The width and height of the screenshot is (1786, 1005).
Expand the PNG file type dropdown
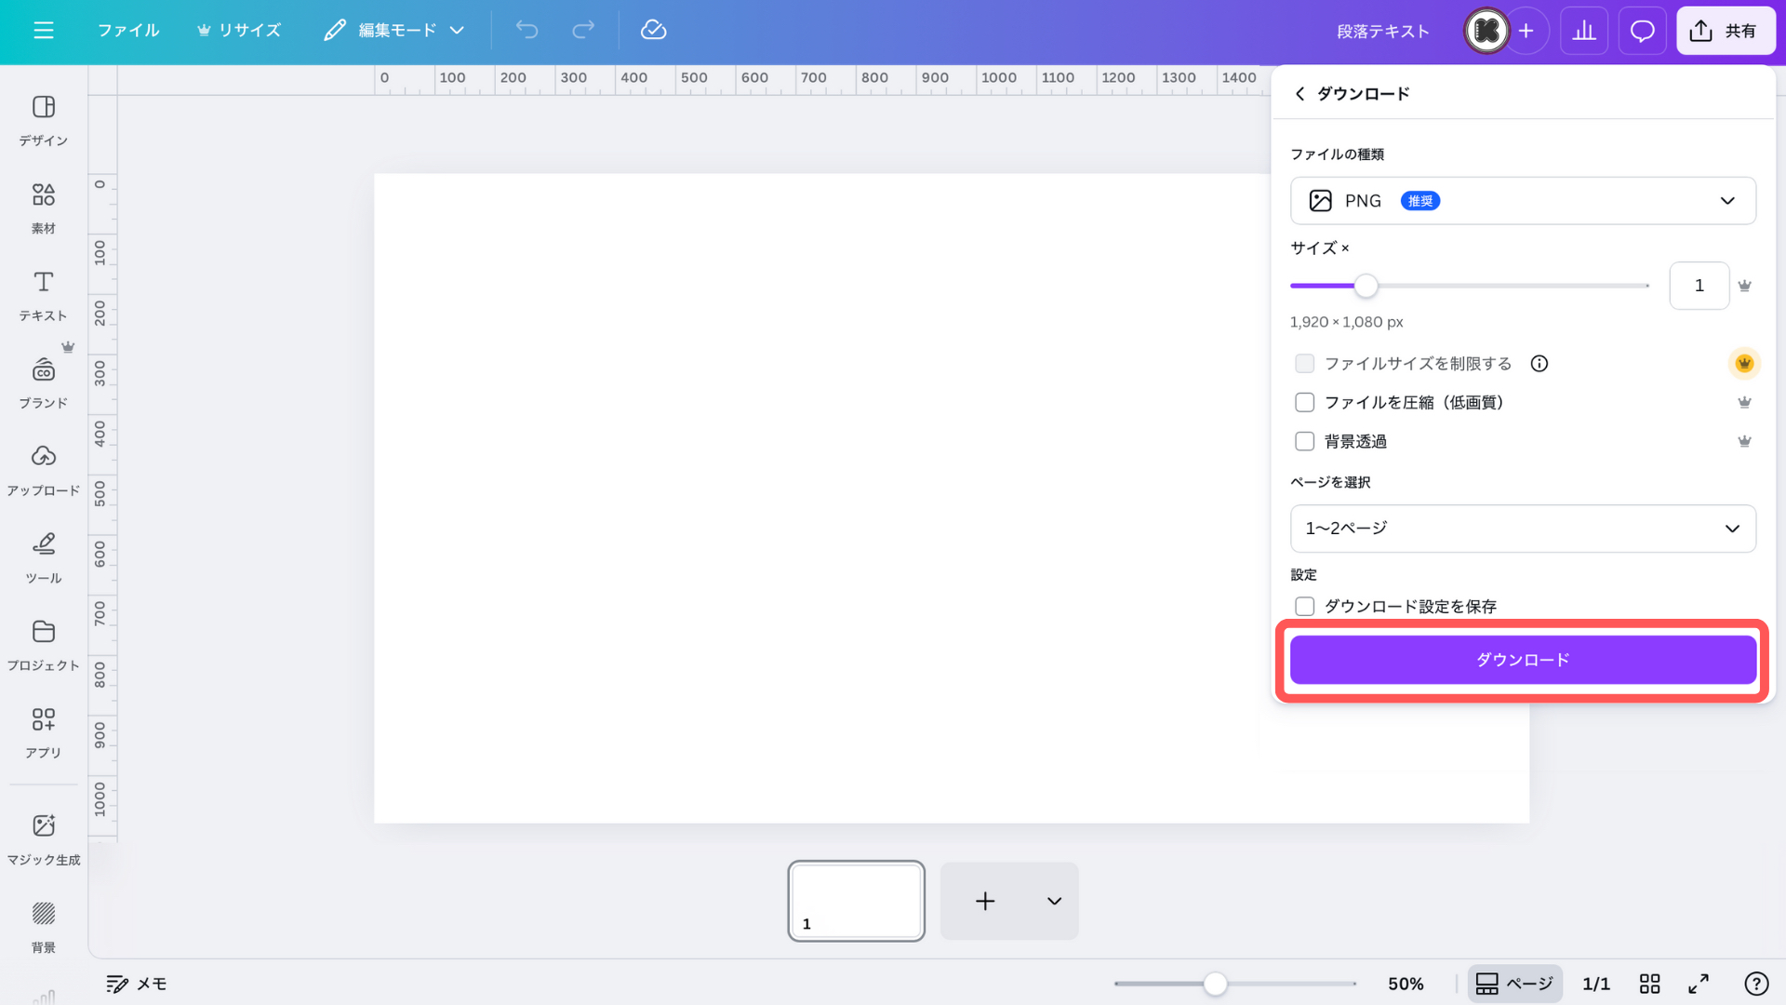1523,201
